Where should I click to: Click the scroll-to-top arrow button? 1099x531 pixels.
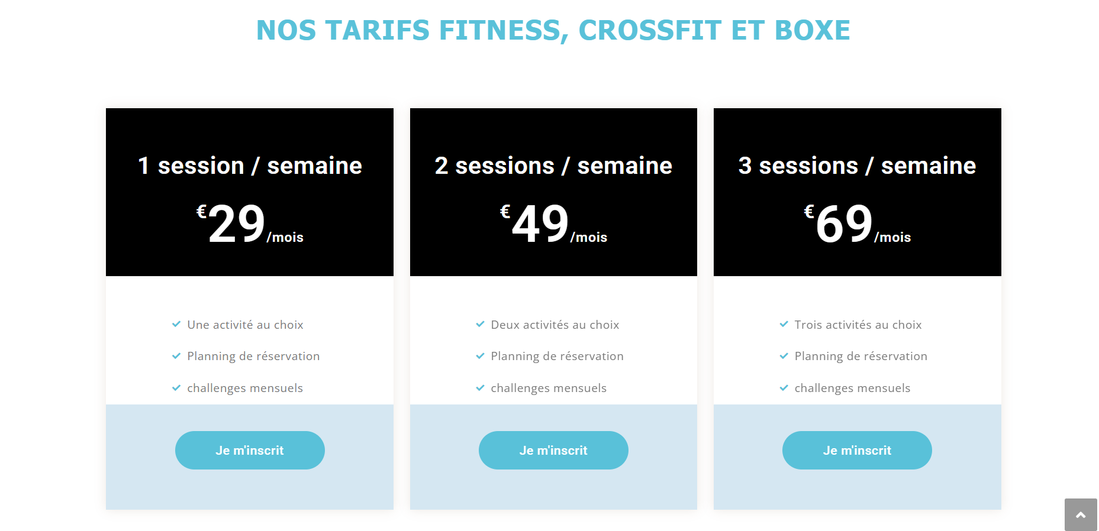click(x=1081, y=514)
